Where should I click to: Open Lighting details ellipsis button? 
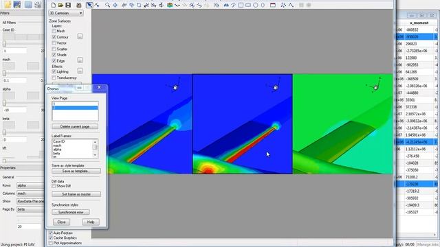[x=80, y=71]
